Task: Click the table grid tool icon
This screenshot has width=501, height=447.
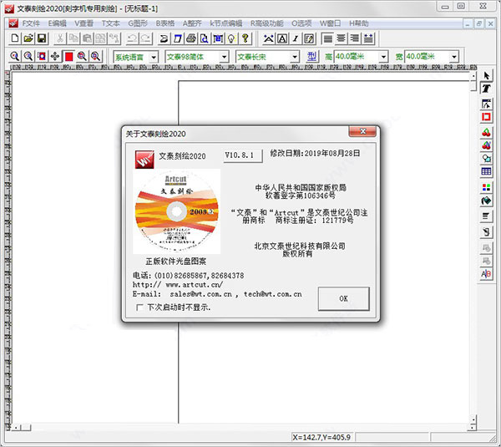Action: point(486,172)
